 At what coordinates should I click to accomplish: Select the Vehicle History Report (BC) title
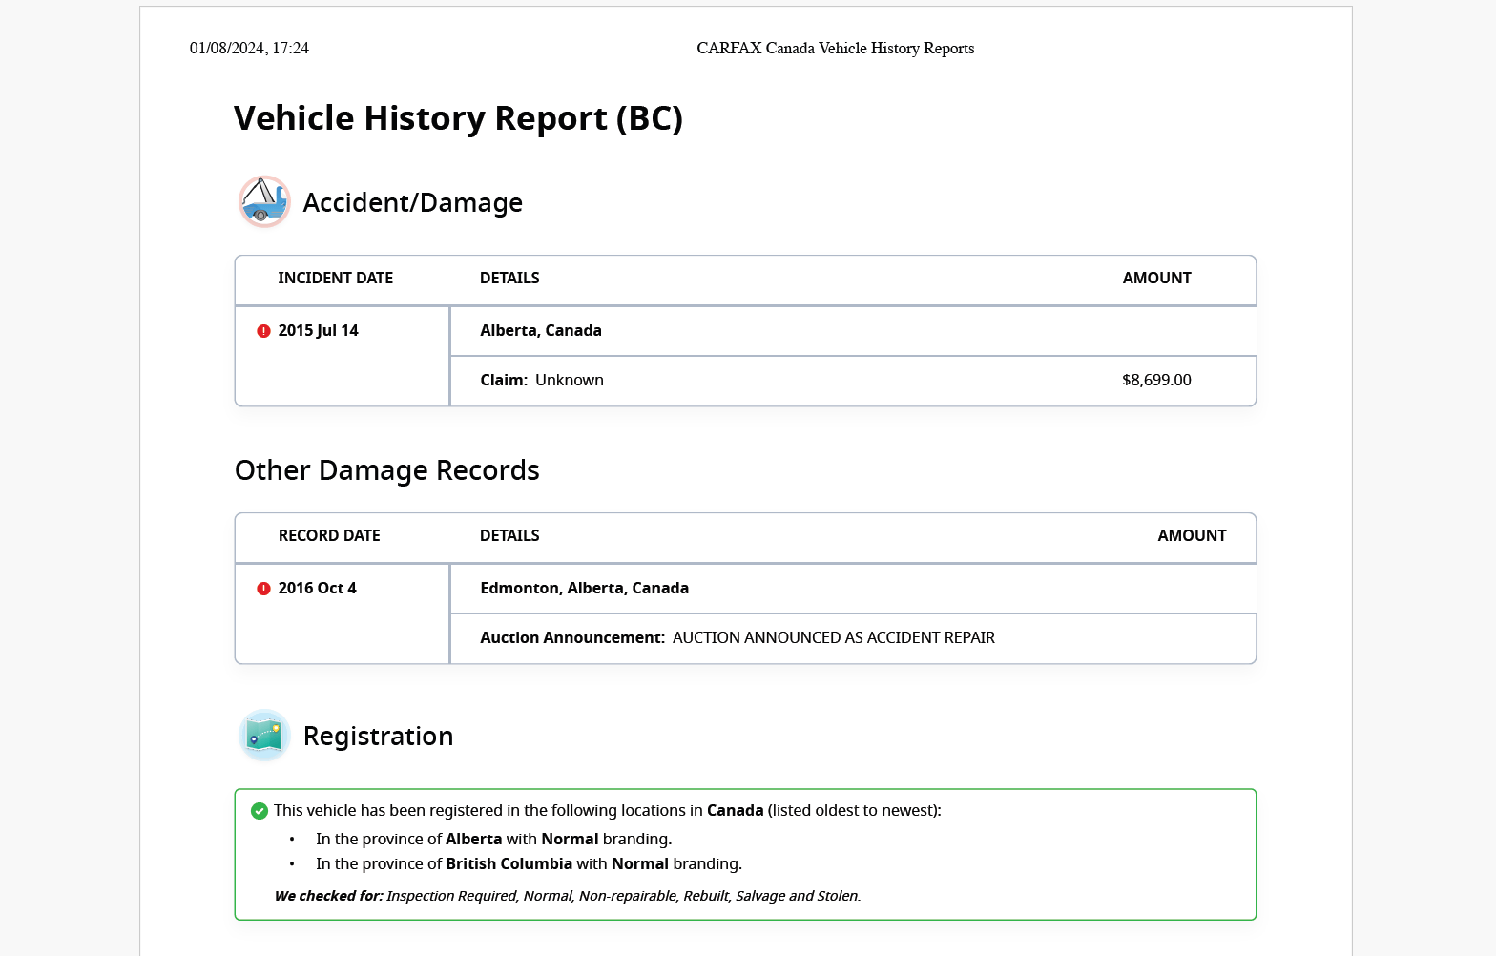[458, 118]
